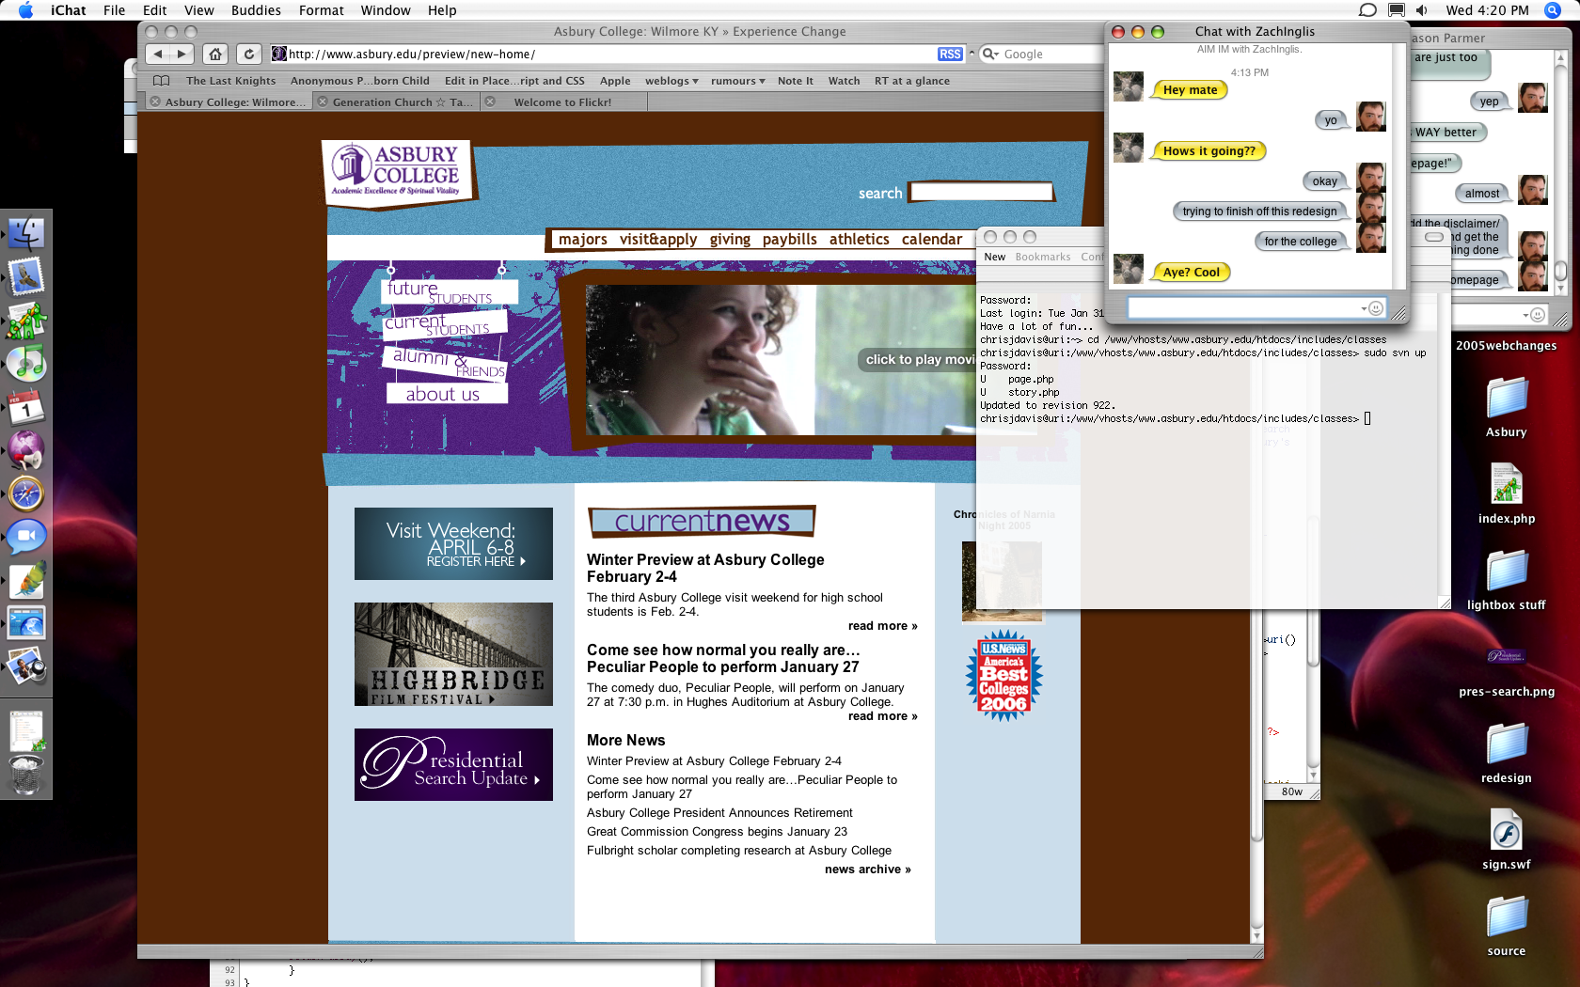Image resolution: width=1580 pixels, height=987 pixels.
Task: Open the terminal-globe app in the Dock
Action: coord(26,623)
